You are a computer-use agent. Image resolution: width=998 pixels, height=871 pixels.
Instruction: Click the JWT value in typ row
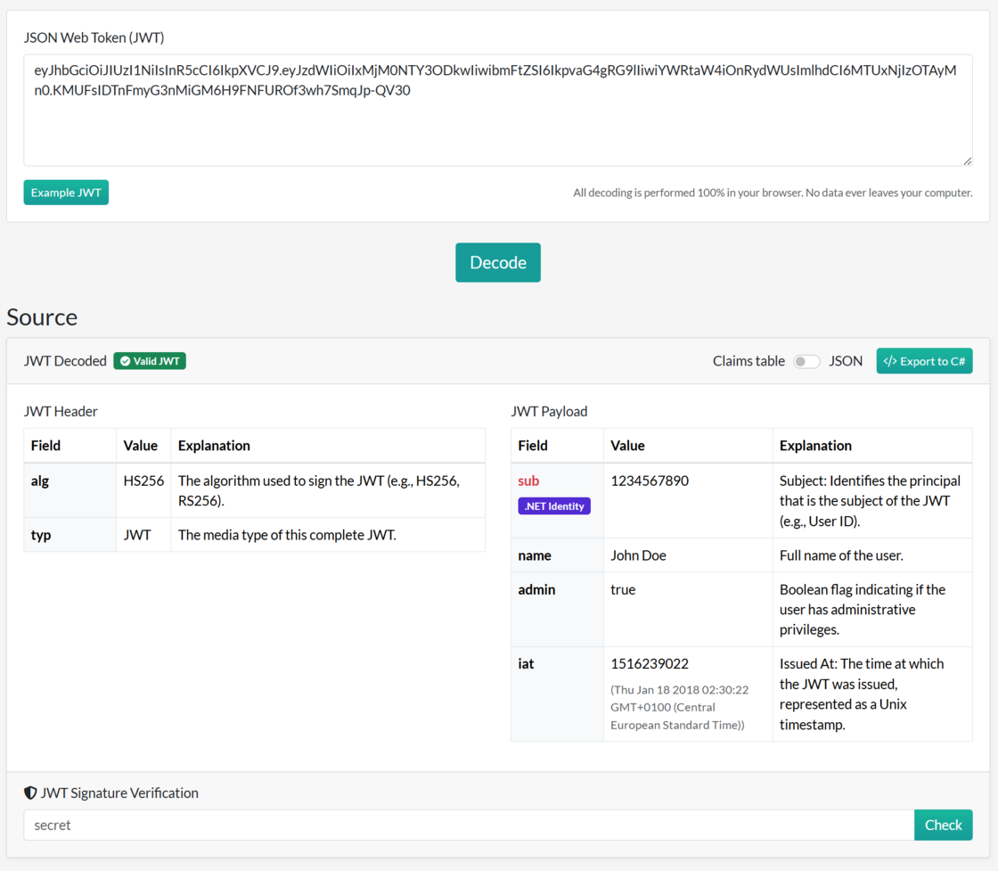[137, 535]
